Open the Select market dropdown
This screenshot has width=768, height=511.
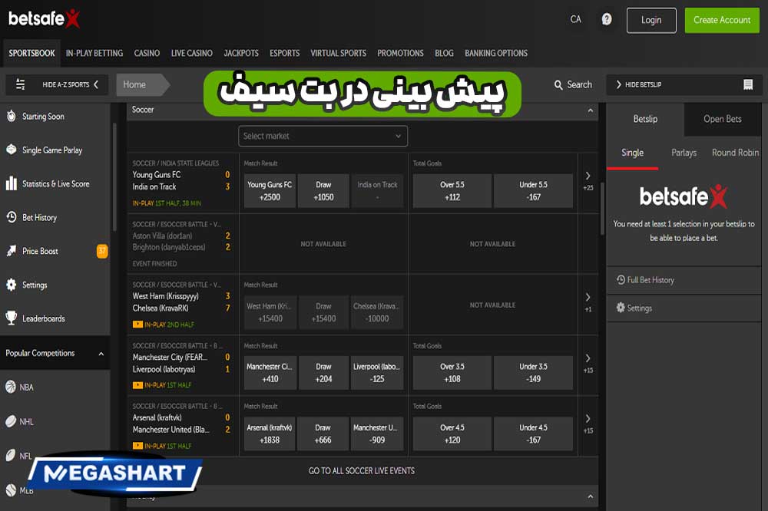[x=323, y=136]
